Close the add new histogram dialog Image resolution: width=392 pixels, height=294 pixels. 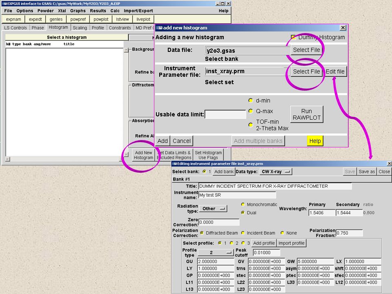click(x=343, y=27)
